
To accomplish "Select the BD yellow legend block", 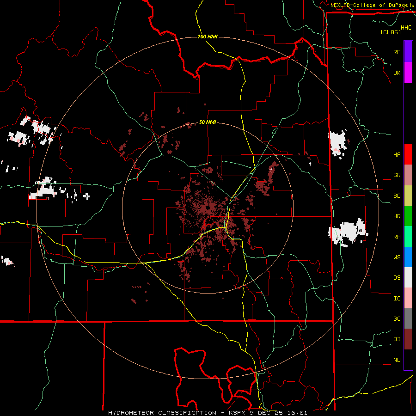I will click(x=408, y=196).
